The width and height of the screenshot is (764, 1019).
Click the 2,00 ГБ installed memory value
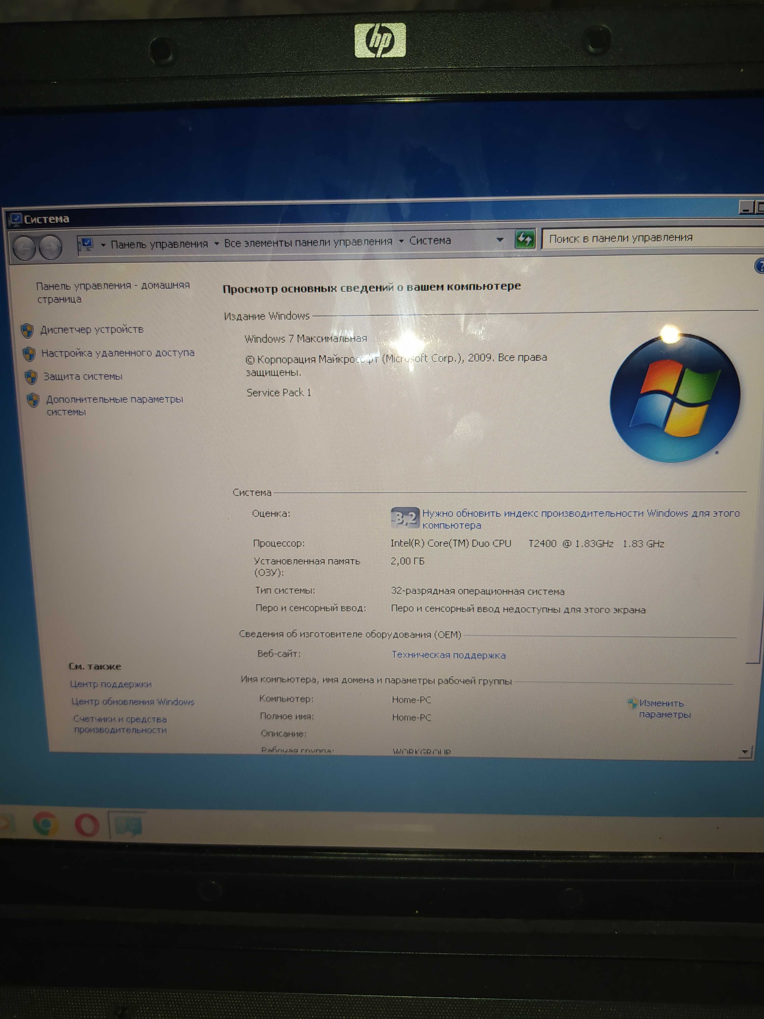pyautogui.click(x=407, y=561)
